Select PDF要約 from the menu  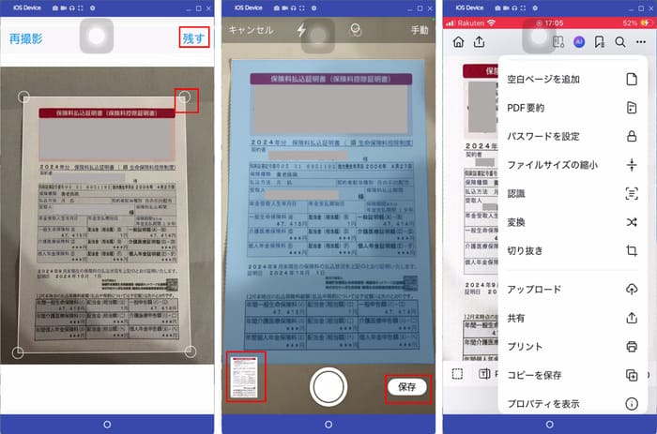tap(573, 108)
